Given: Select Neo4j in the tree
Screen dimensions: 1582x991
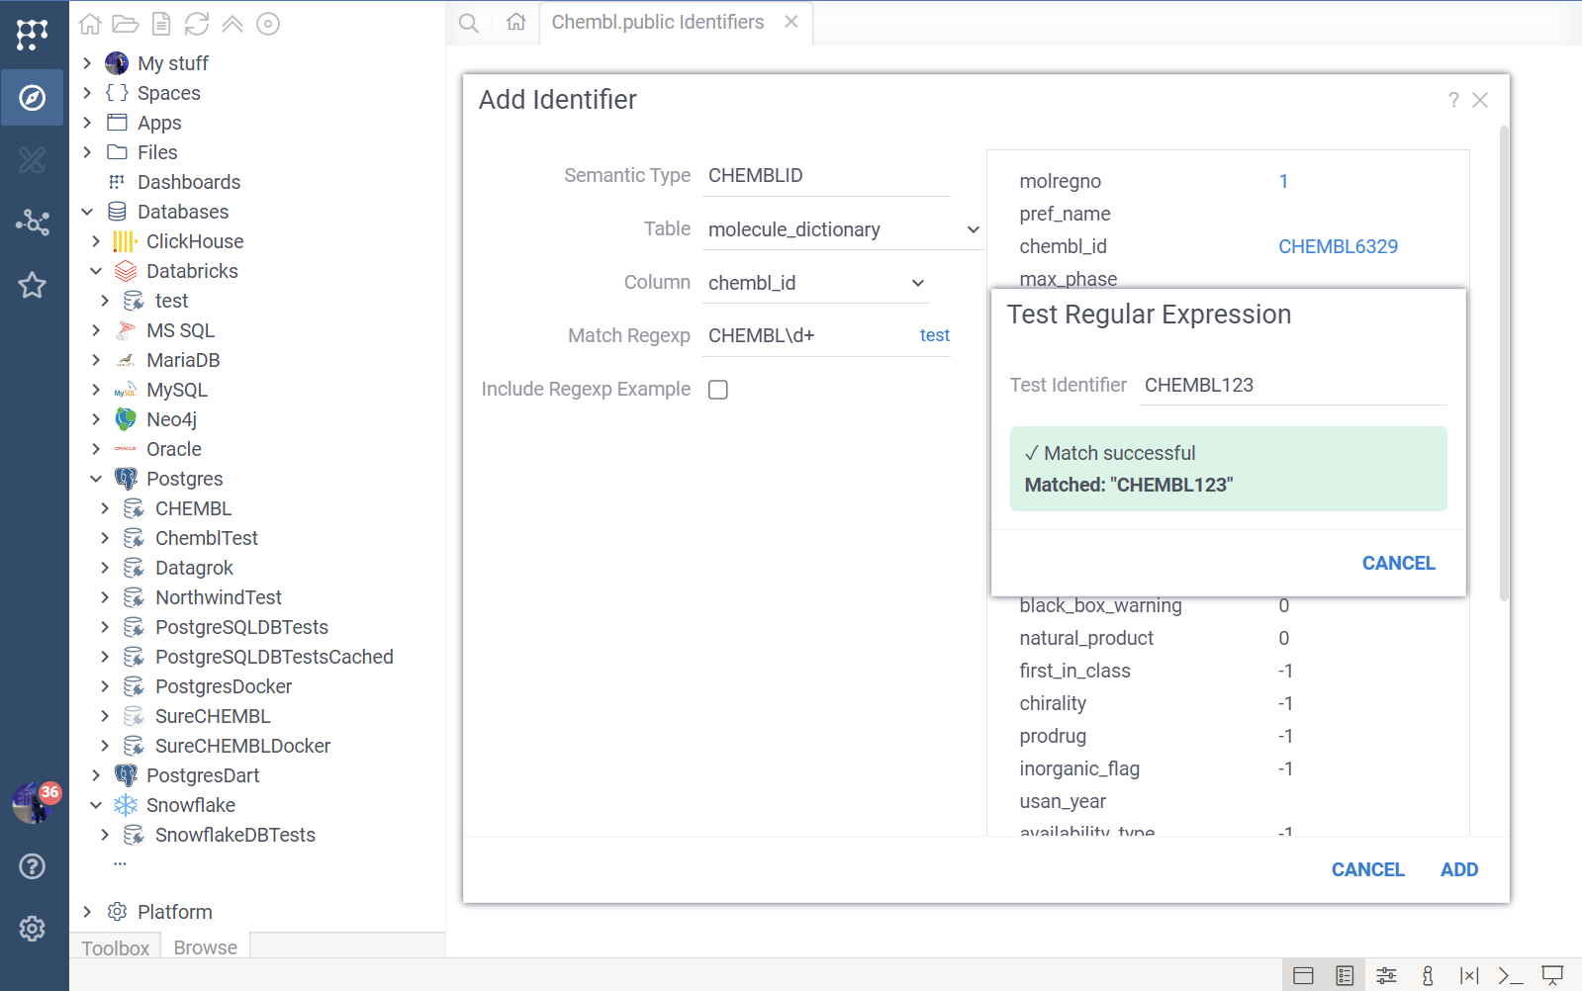Looking at the screenshot, I should [172, 419].
